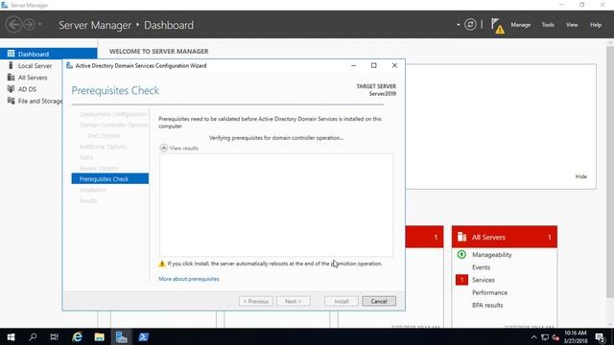614x345 pixels.
Task: Open Performance in All Servers tile
Action: (x=489, y=292)
